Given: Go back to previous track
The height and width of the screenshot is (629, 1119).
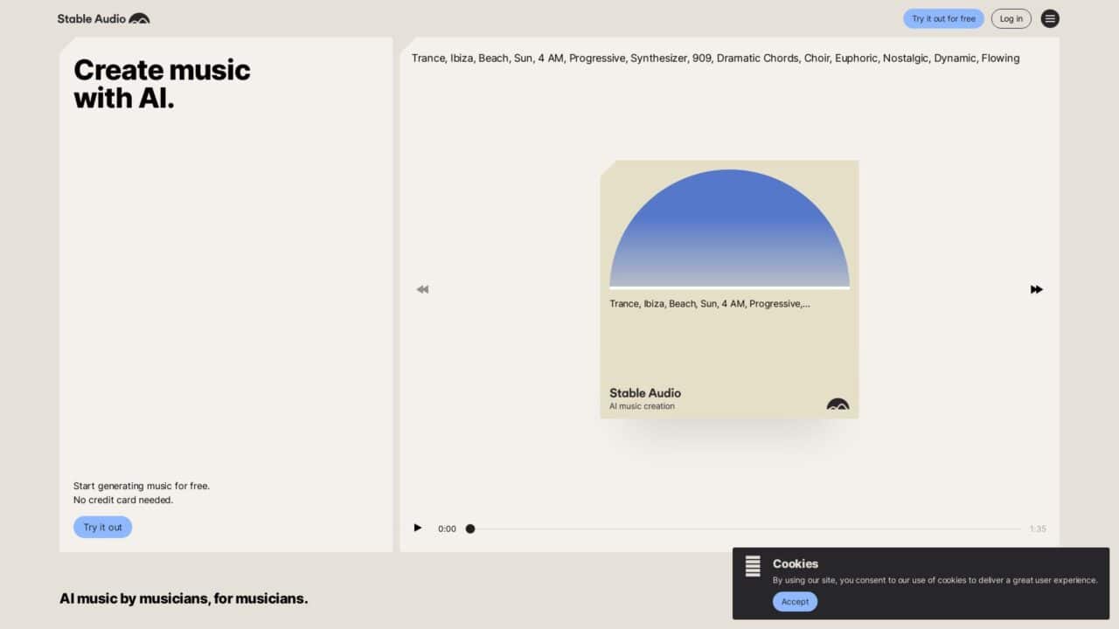Looking at the screenshot, I should pyautogui.click(x=422, y=289).
